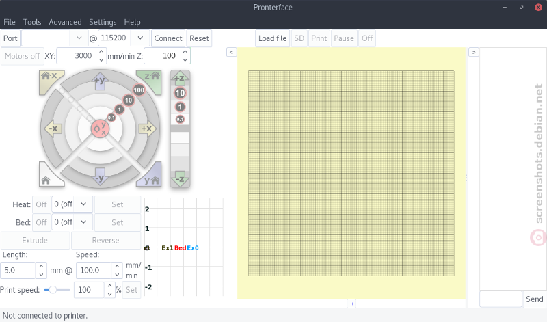Click the Port button
The height and width of the screenshot is (322, 547).
tap(10, 38)
